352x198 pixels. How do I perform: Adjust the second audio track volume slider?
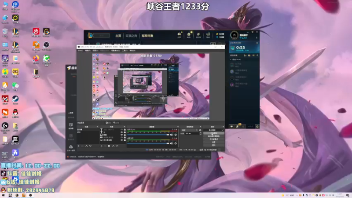click(148, 143)
